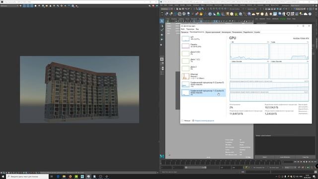Switch to Пользователи tab

tap(237, 32)
